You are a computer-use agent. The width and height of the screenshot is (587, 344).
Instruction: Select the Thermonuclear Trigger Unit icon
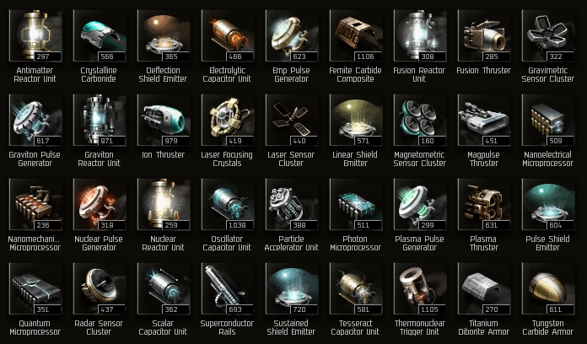point(420,288)
